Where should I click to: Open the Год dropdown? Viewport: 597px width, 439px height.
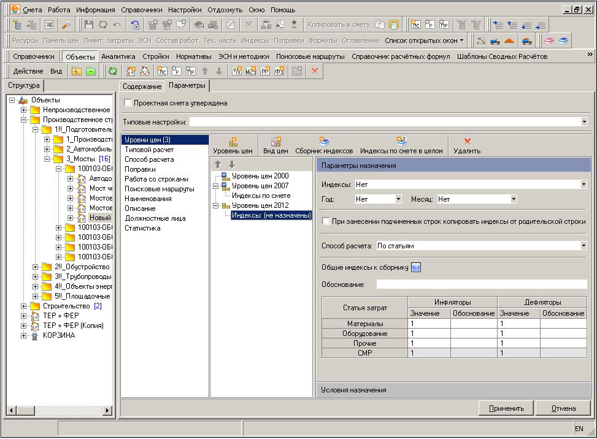pos(398,199)
